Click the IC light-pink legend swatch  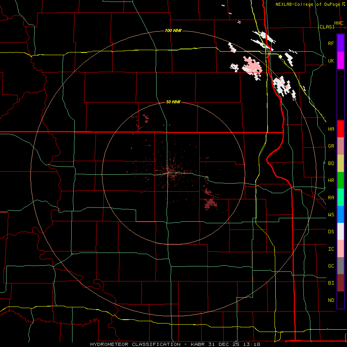tap(340, 249)
